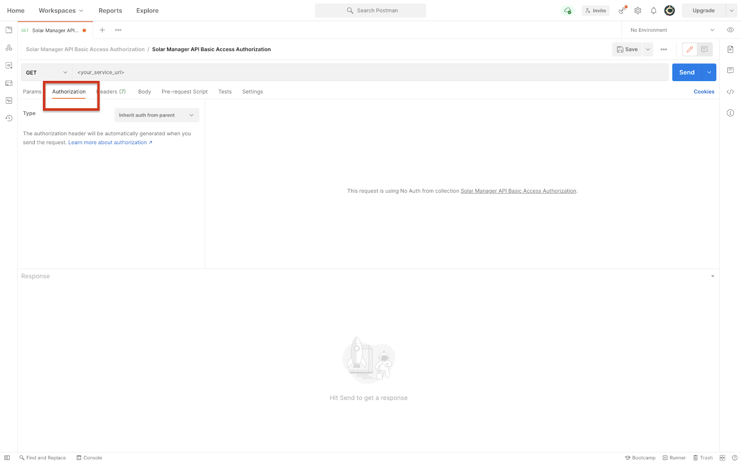The height and width of the screenshot is (463, 741).
Task: Open the notifications bell
Action: [653, 10]
